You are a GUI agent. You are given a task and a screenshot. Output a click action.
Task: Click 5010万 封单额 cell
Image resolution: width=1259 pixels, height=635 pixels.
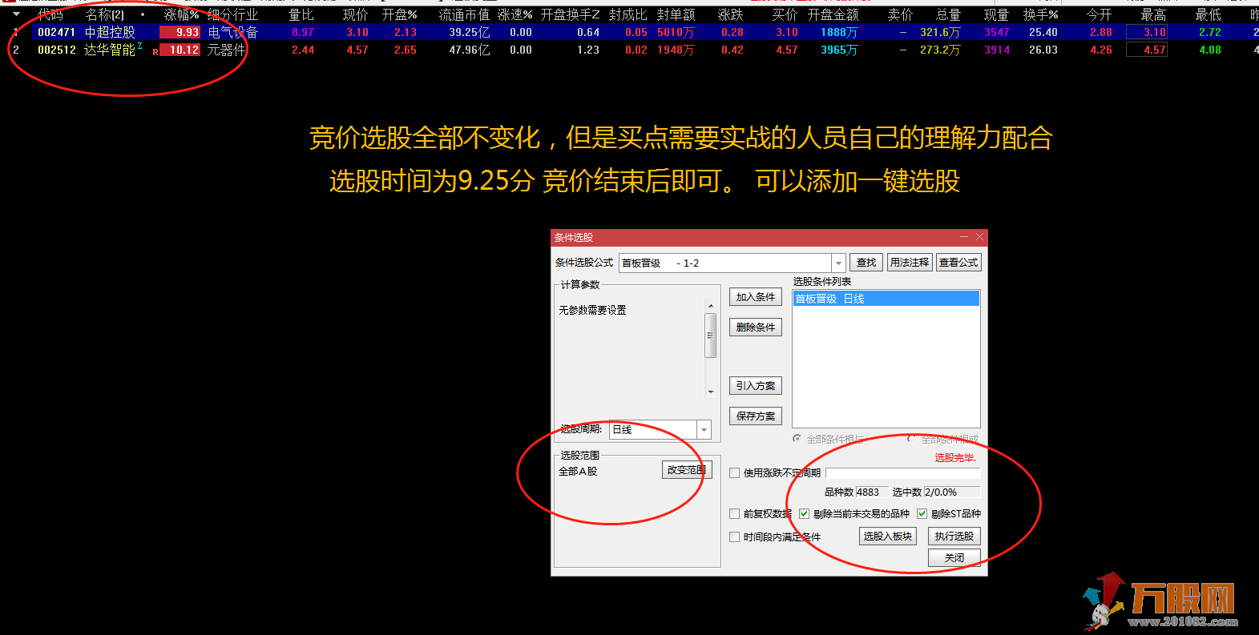(676, 32)
